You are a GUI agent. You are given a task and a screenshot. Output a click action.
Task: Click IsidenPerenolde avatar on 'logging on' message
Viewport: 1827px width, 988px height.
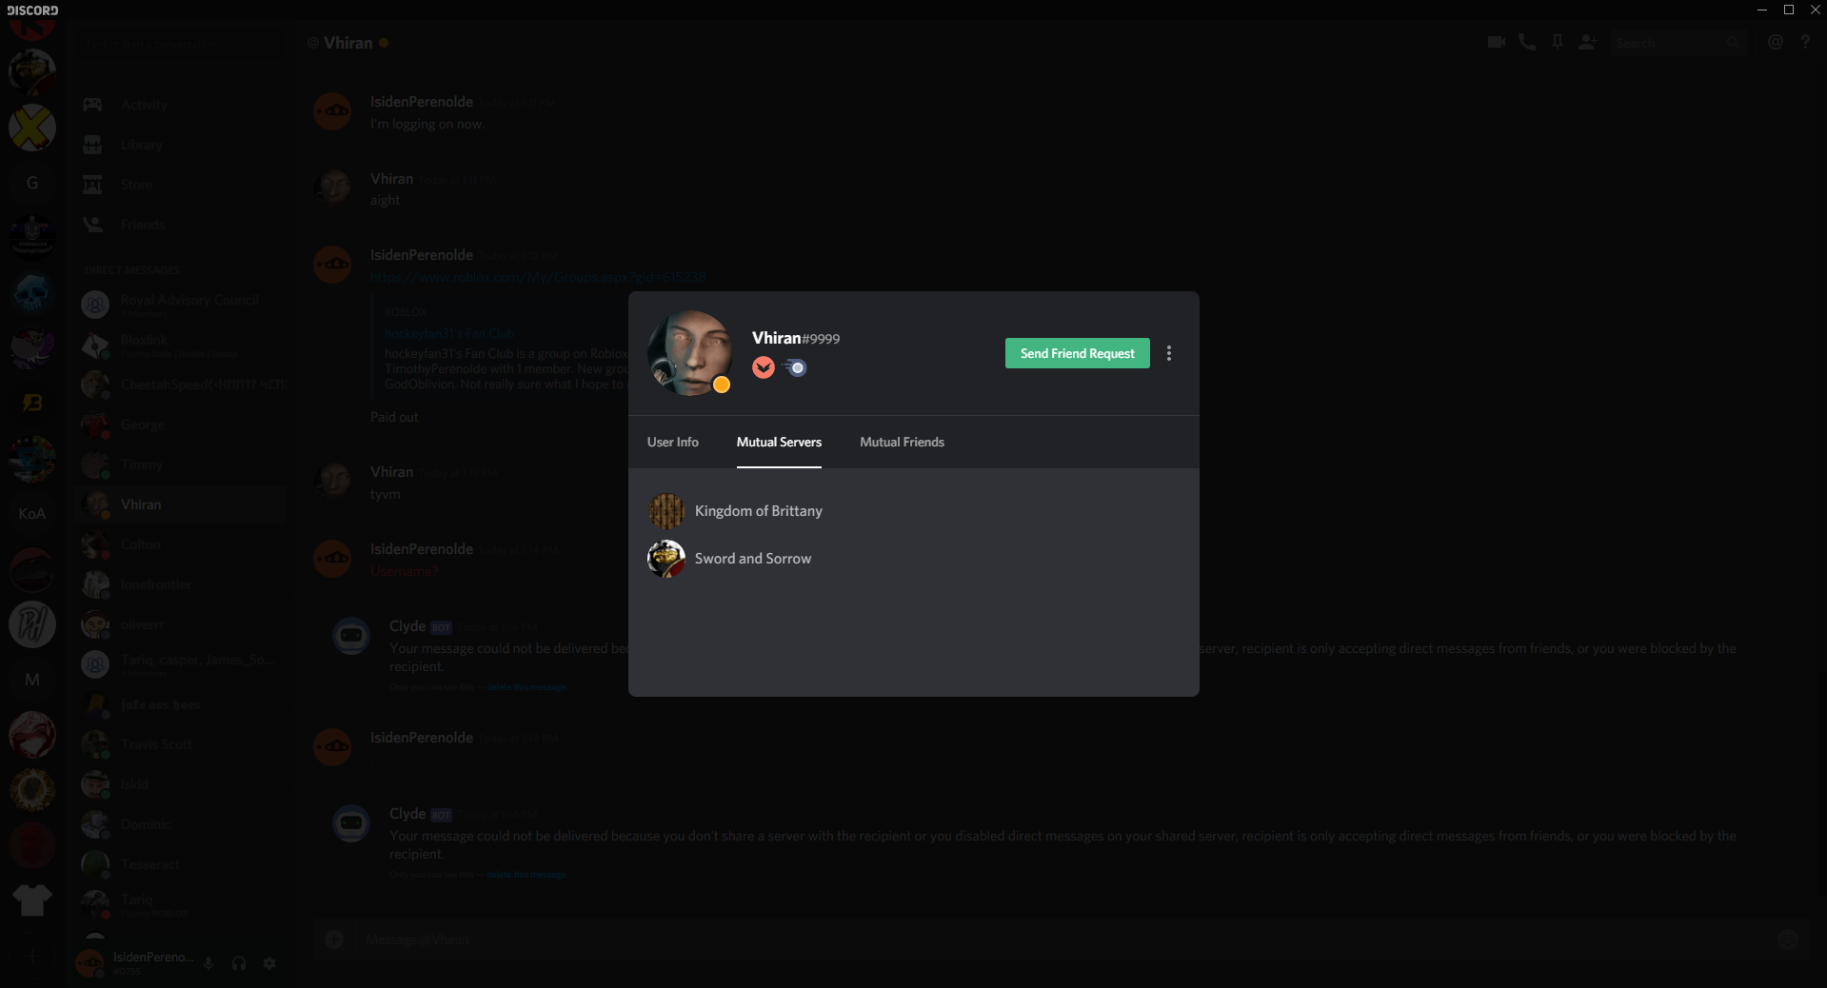(332, 111)
